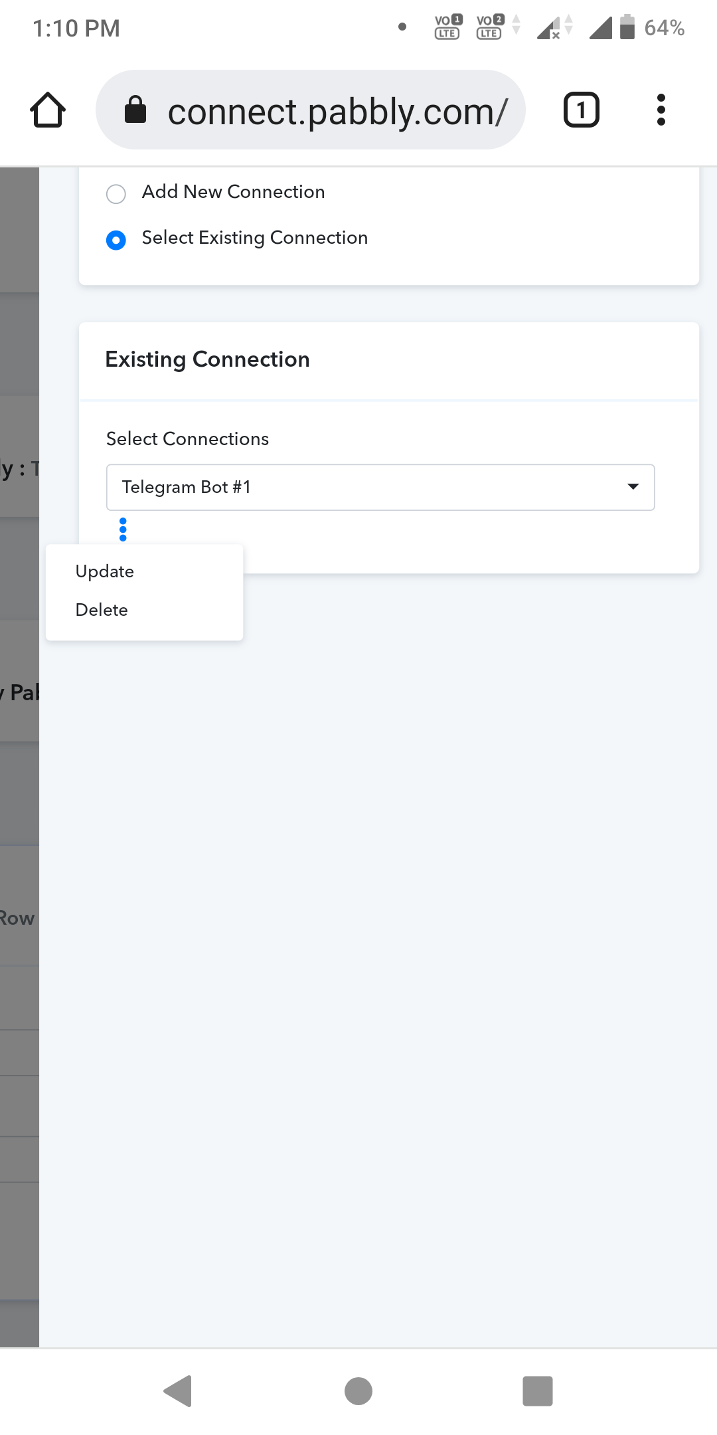The width and height of the screenshot is (717, 1435).
Task: Click the blue three-dot connection options icon
Action: pyautogui.click(x=123, y=529)
